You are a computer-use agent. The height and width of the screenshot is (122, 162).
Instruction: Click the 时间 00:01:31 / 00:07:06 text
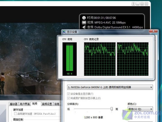coord(101,18)
